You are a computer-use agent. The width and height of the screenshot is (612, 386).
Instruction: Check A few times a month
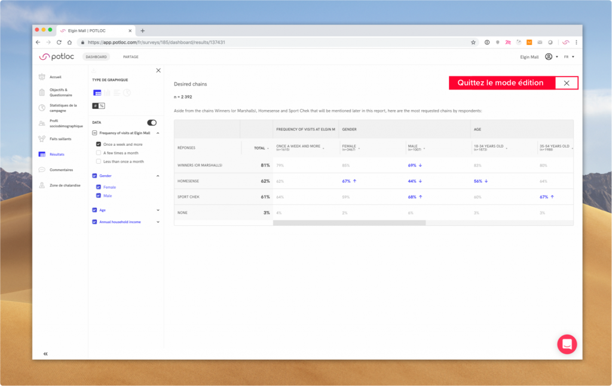coord(99,152)
